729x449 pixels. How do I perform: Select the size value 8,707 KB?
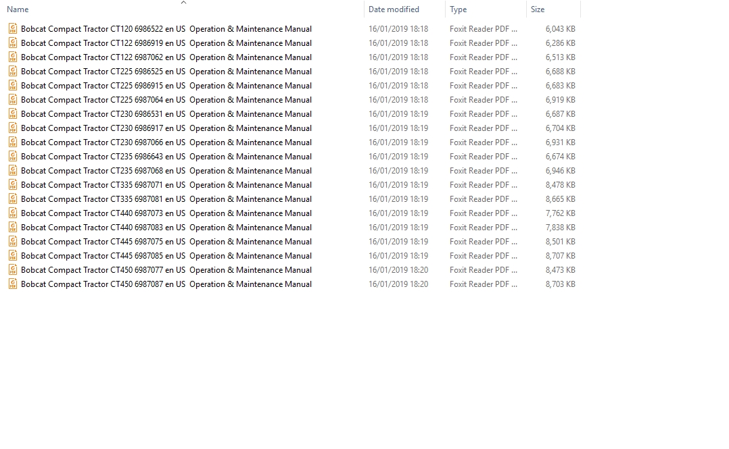click(560, 255)
